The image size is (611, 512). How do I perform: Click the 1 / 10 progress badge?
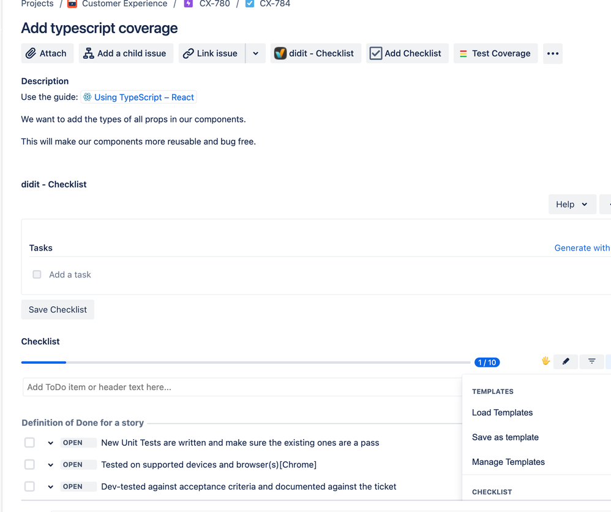point(487,363)
